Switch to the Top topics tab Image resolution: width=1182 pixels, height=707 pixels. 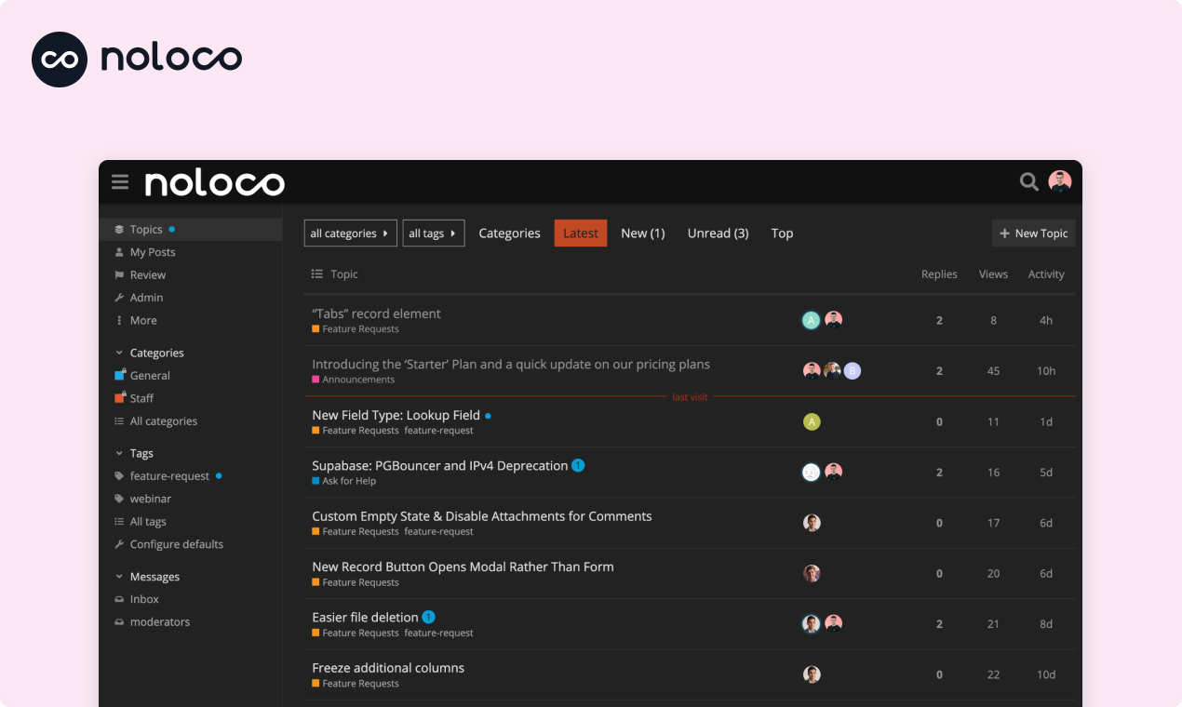coord(782,233)
